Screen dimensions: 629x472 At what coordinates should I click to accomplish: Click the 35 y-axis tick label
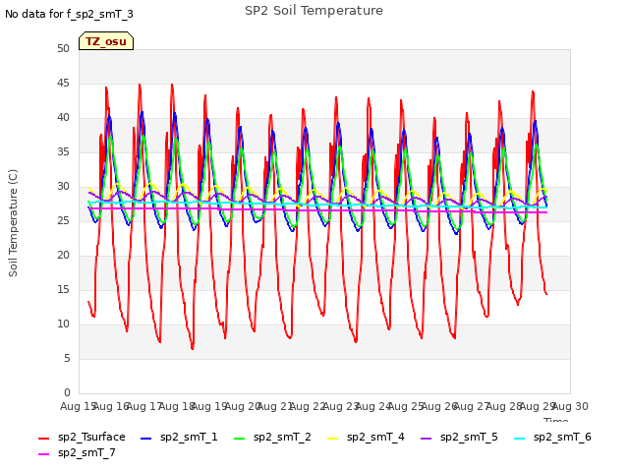(x=63, y=151)
